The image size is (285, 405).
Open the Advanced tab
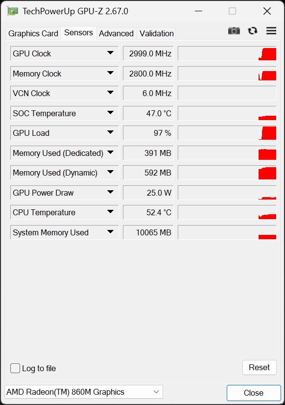pos(117,33)
